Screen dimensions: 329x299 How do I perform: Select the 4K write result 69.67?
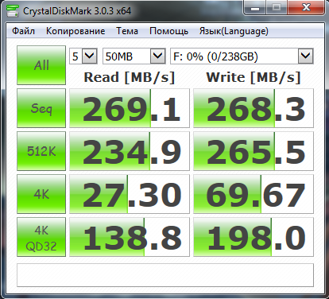pyautogui.click(x=254, y=194)
